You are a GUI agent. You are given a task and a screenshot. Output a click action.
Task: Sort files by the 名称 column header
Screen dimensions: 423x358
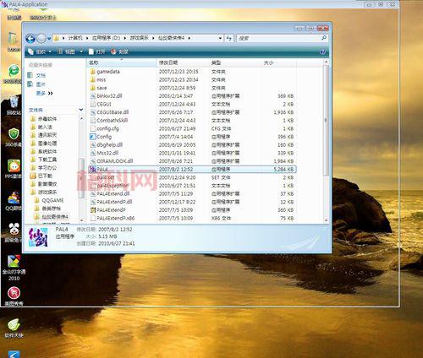click(x=121, y=62)
